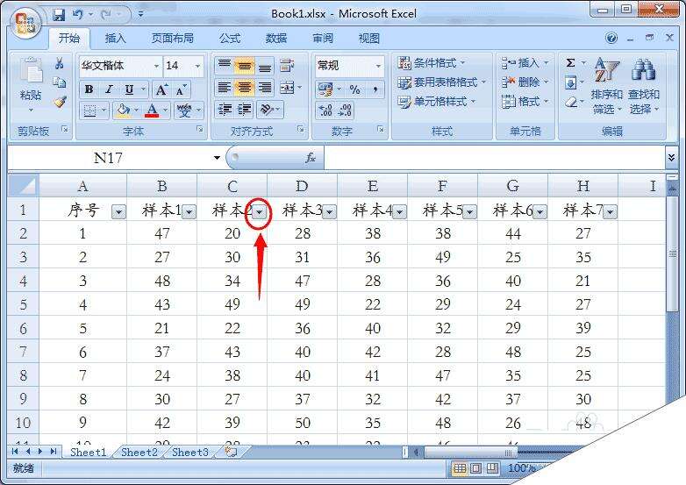The width and height of the screenshot is (686, 485).
Task: Increase font size with the large A
Action: pyautogui.click(x=161, y=89)
